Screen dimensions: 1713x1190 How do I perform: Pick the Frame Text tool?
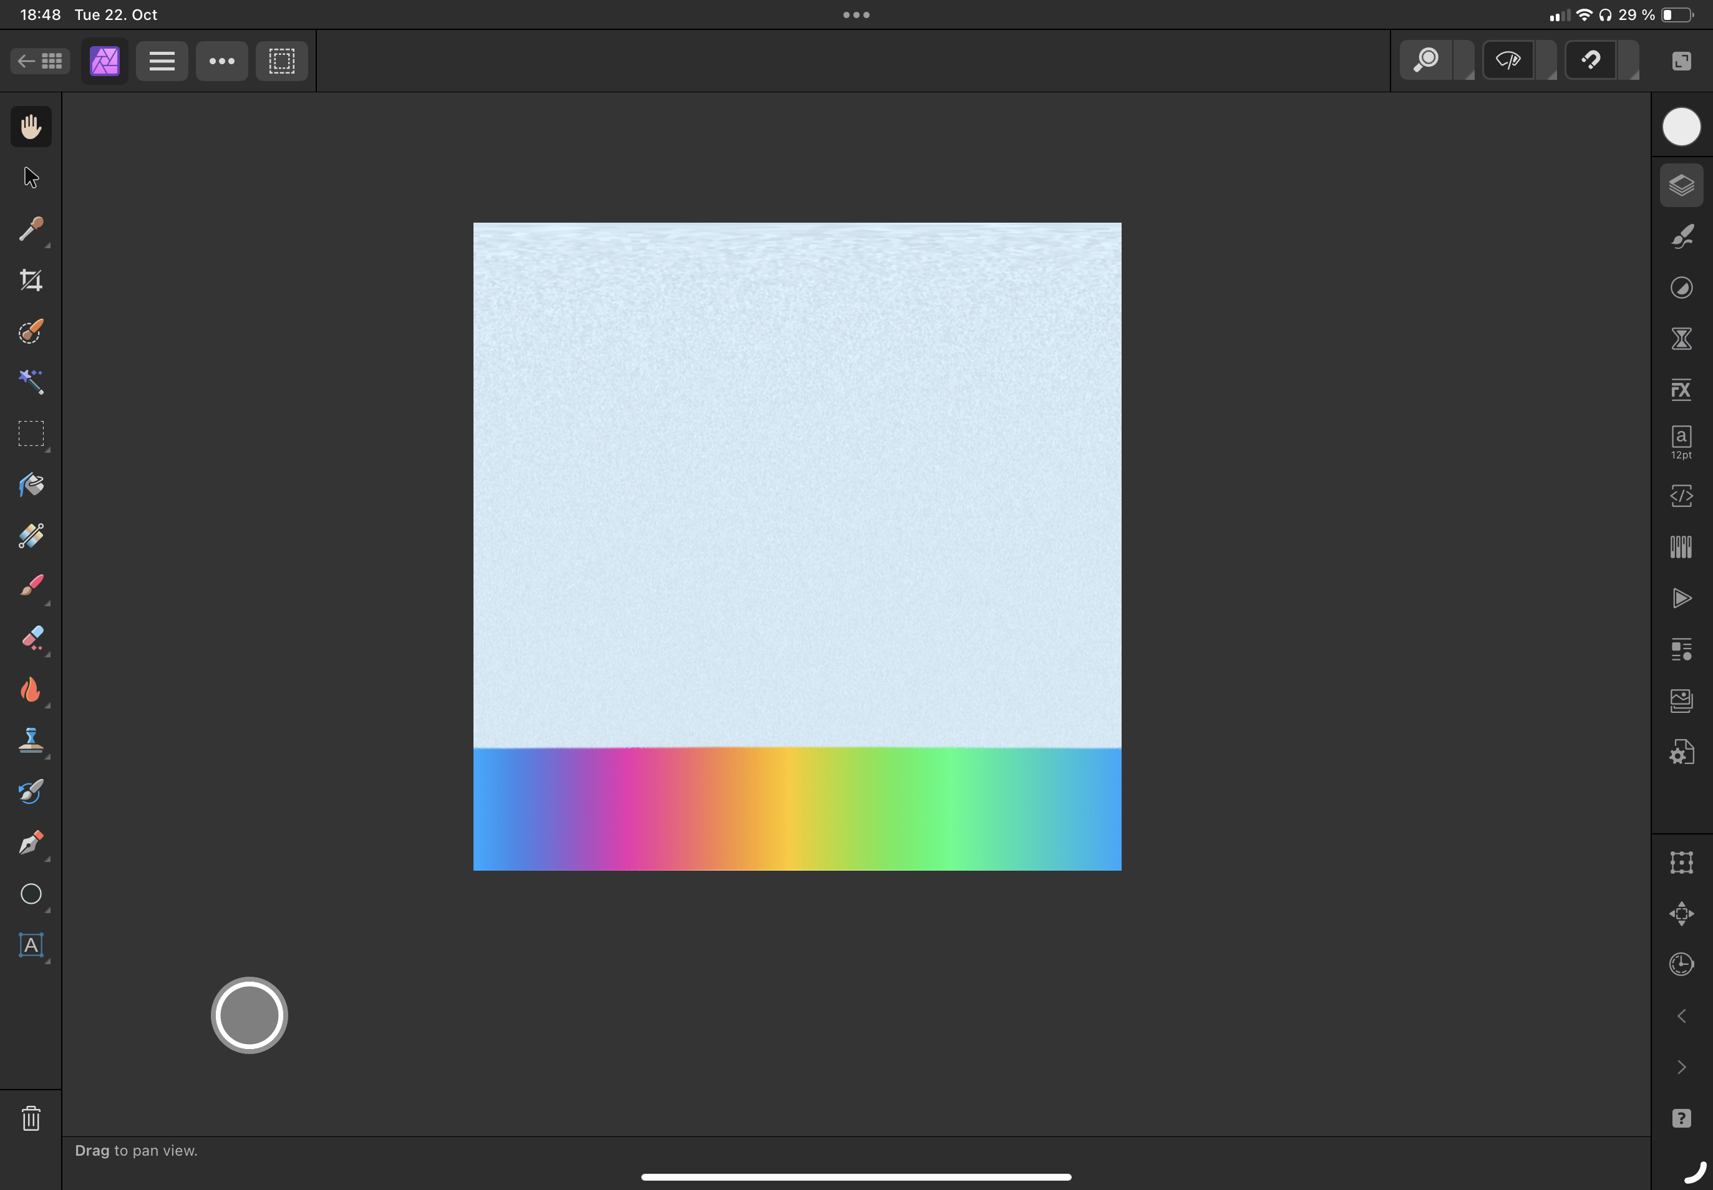[x=31, y=945]
